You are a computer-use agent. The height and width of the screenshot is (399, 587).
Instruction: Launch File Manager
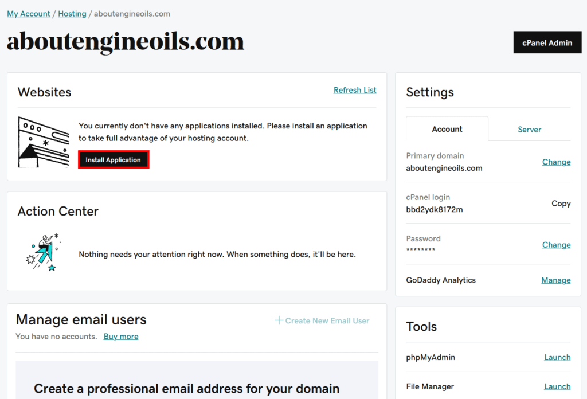pyautogui.click(x=557, y=386)
